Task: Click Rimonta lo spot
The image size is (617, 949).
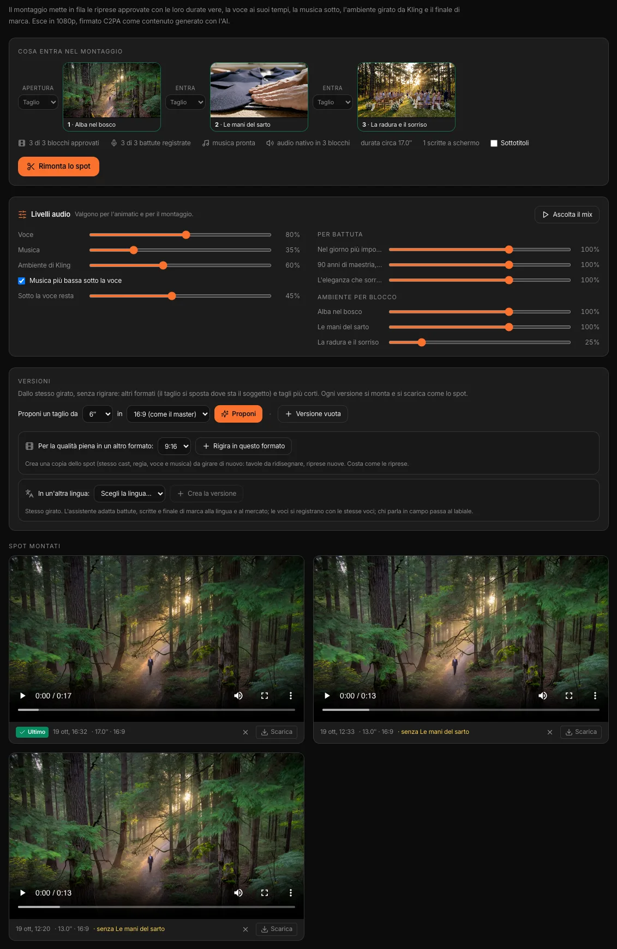Action: [x=59, y=167]
